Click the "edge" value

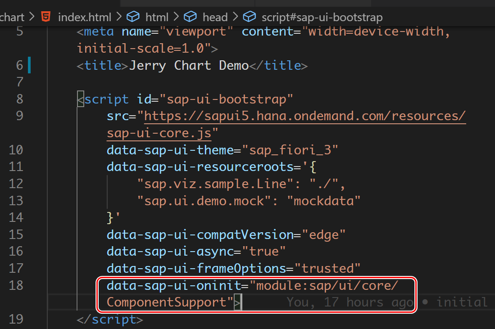[x=323, y=235]
